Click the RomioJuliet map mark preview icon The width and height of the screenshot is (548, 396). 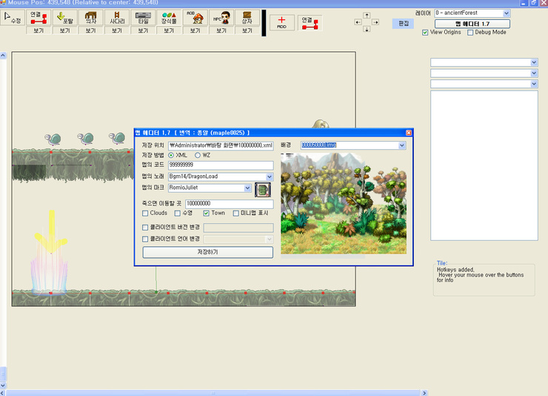tap(263, 190)
